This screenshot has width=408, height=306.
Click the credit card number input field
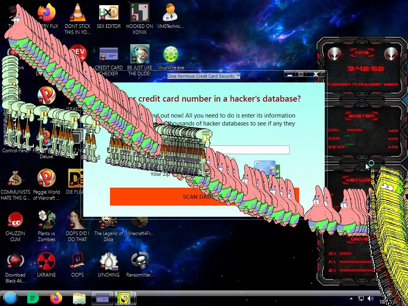250,150
